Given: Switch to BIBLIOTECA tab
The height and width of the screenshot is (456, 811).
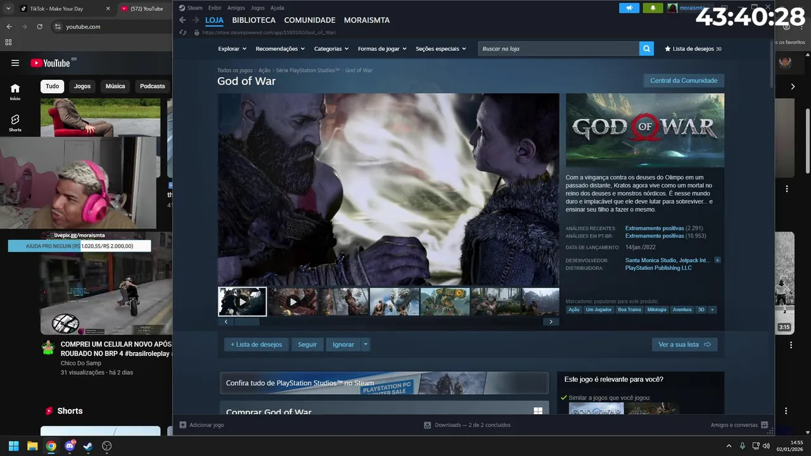Looking at the screenshot, I should 253,20.
